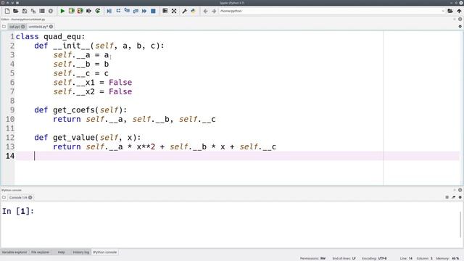Viewport: 464px width, 261px height.
Task: Open PYTHONPATH manager icon
Action: click(x=194, y=11)
